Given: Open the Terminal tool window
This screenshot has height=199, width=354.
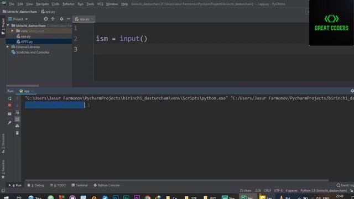Looking at the screenshot, I should tap(80, 185).
